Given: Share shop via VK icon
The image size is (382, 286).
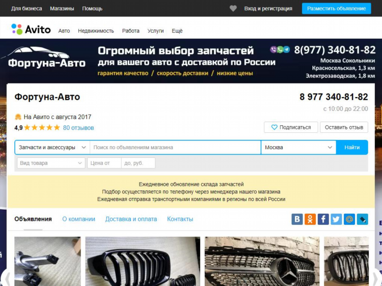Looking at the screenshot, I should 297,219.
